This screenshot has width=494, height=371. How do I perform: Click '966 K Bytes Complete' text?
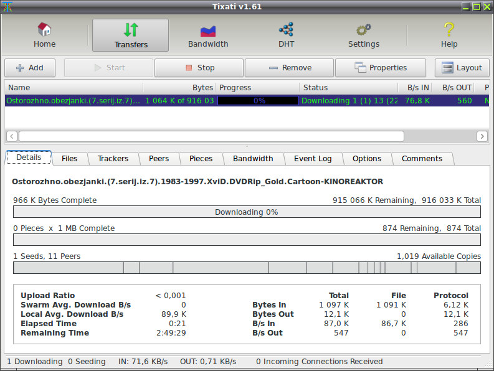(55, 200)
